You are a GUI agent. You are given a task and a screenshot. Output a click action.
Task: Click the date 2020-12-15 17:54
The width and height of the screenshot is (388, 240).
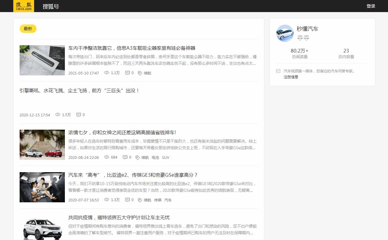35,115
